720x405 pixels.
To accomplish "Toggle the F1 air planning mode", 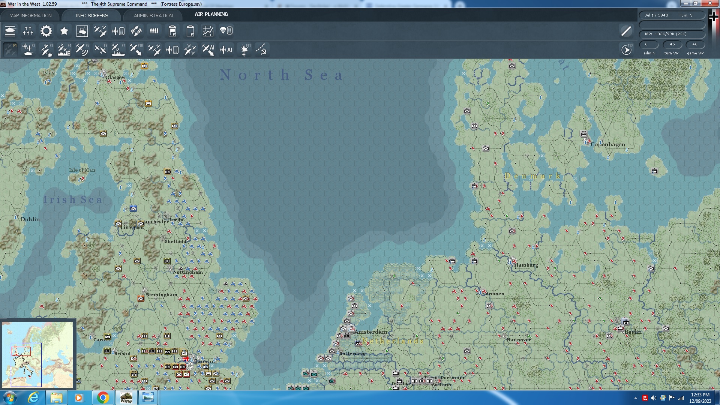I will click(x=10, y=49).
